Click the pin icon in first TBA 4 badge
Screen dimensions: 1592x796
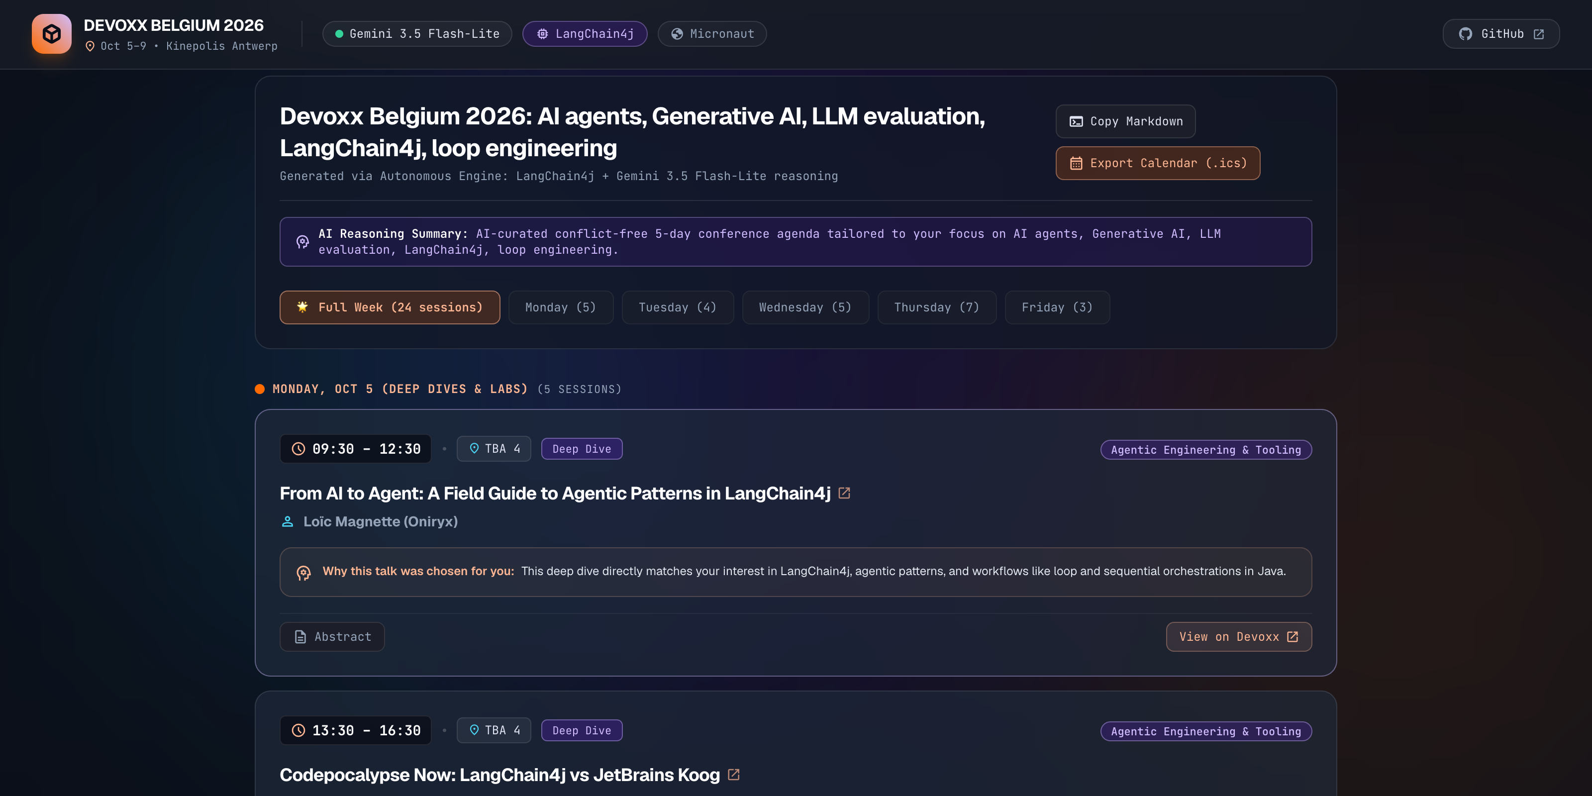tap(474, 449)
